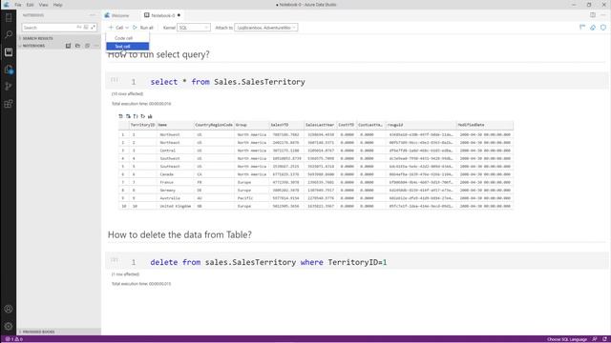Screen dimensions: 611x343
Task: Open the Source Control view in activity bar
Action: pyautogui.click(x=9, y=87)
